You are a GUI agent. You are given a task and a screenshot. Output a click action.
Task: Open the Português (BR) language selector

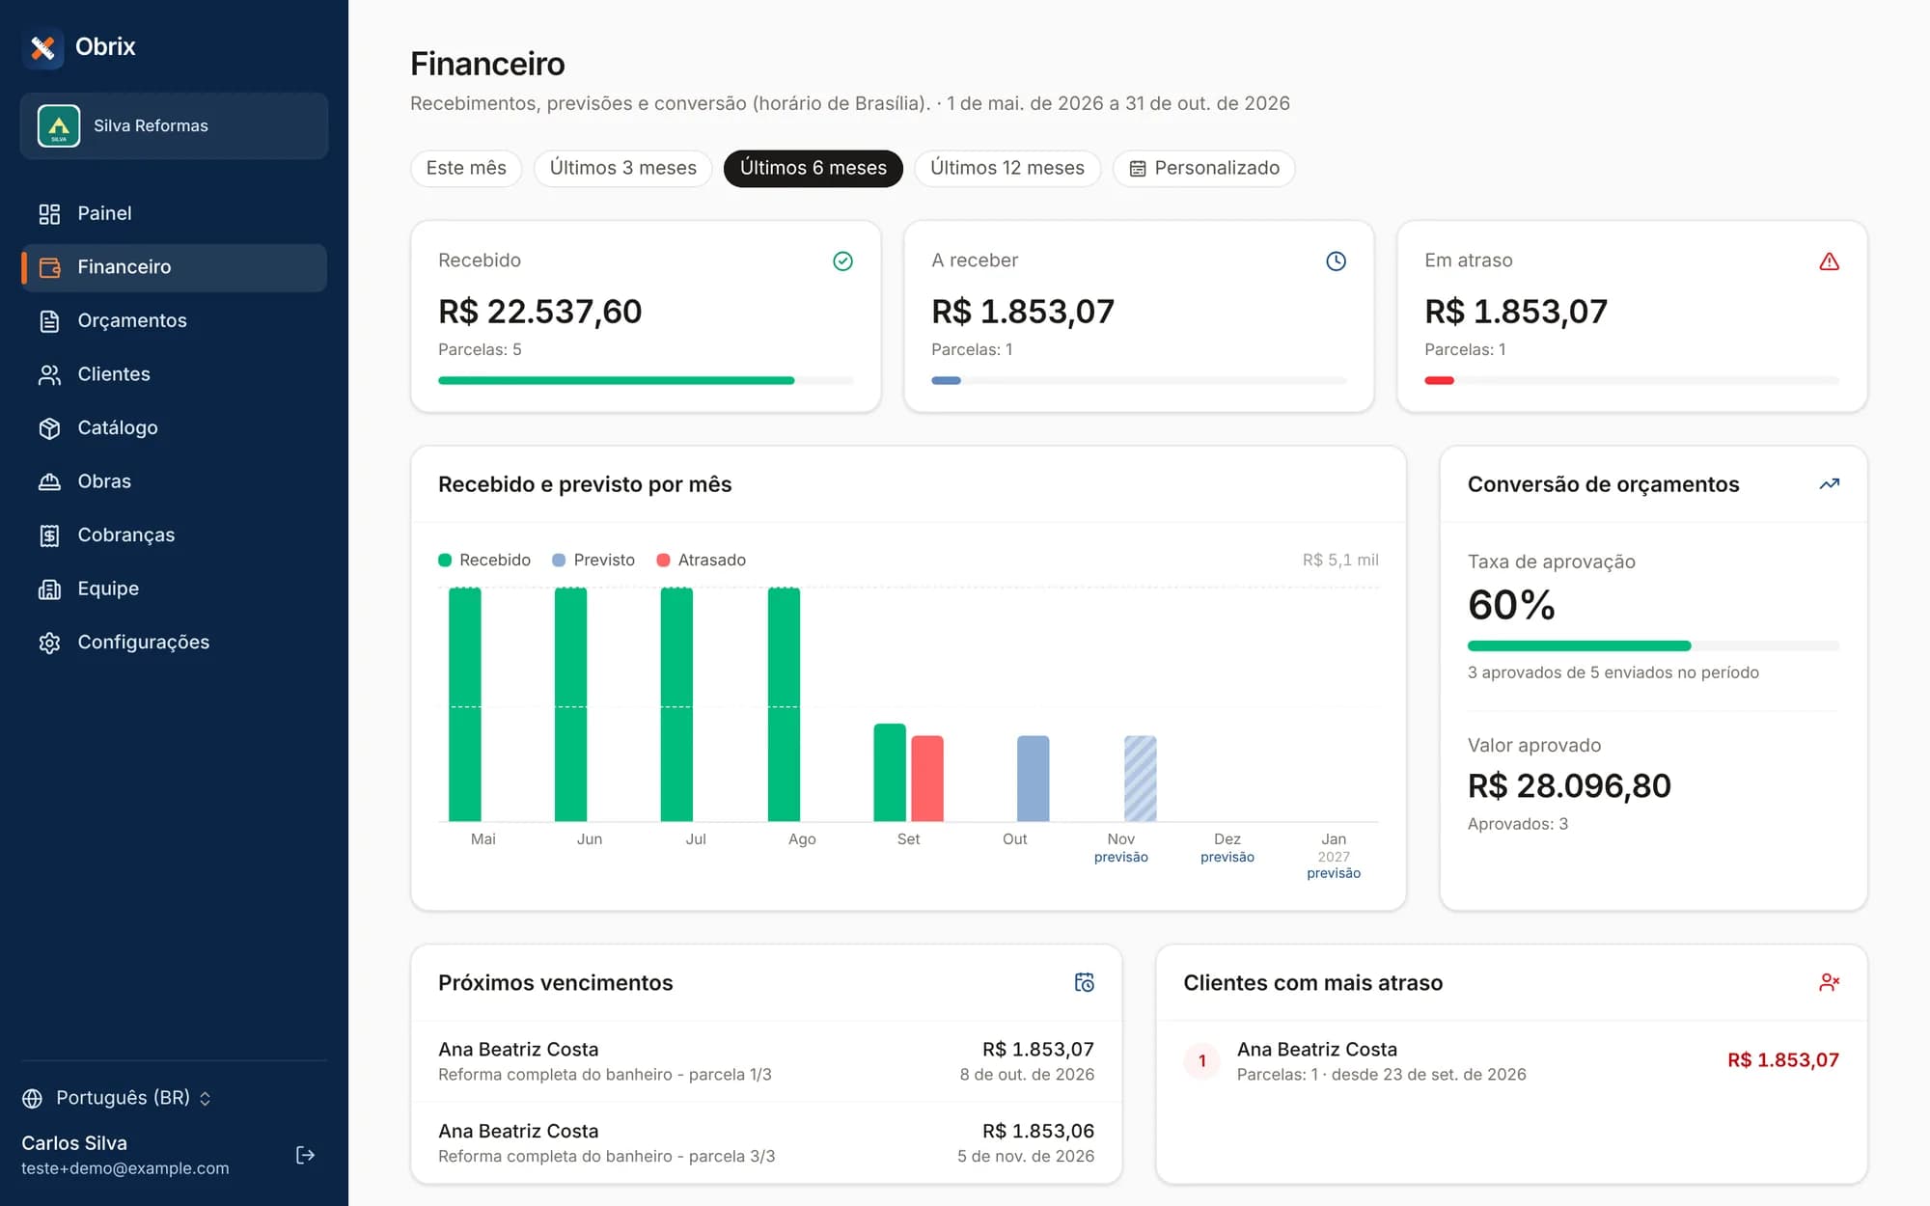point(117,1098)
